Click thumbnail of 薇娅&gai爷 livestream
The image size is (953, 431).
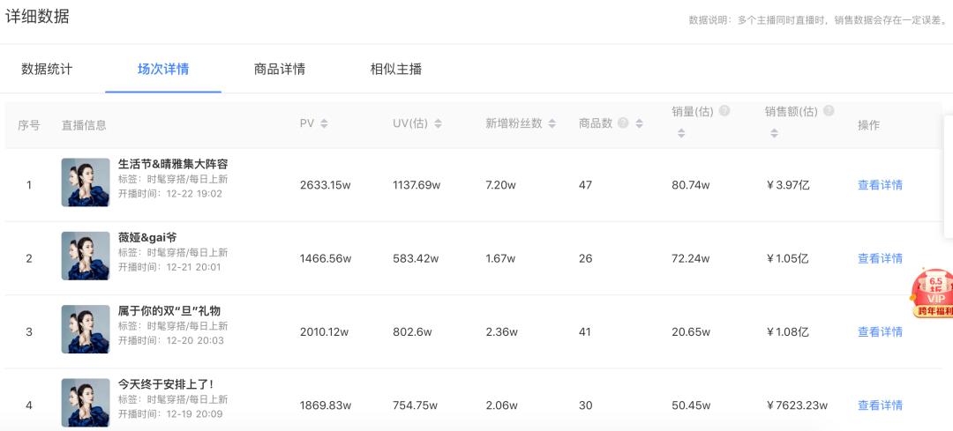pyautogui.click(x=86, y=256)
